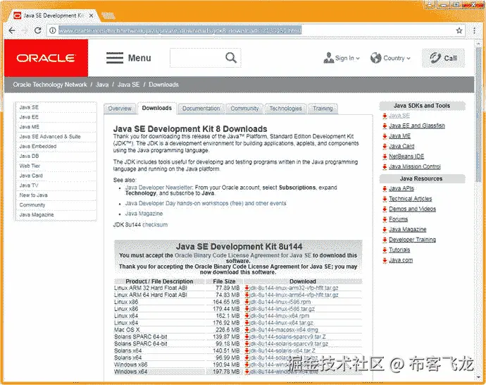This screenshot has height=385, width=486.
Task: View site information icon in address bar
Action: 53,30
